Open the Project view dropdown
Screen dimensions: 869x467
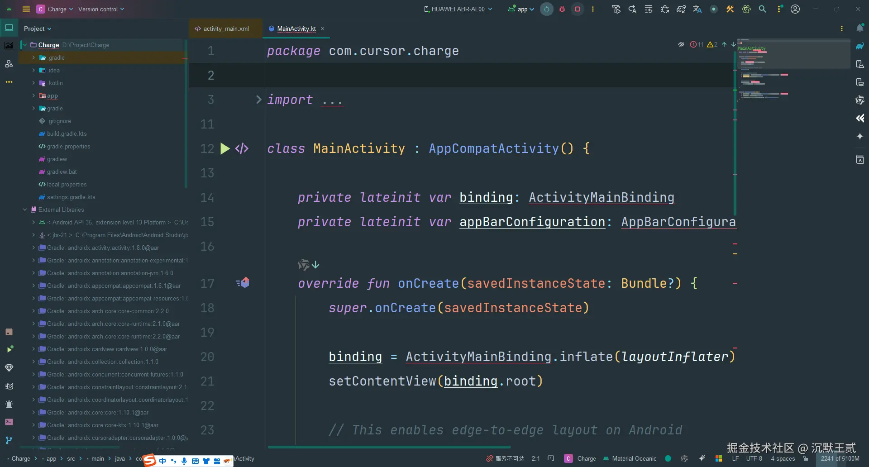pyautogui.click(x=38, y=29)
